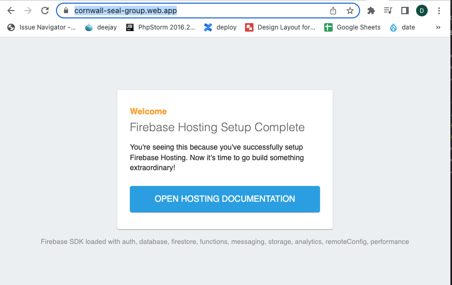The width and height of the screenshot is (452, 285).
Task: Bookmark this page with the star icon
Action: point(350,11)
